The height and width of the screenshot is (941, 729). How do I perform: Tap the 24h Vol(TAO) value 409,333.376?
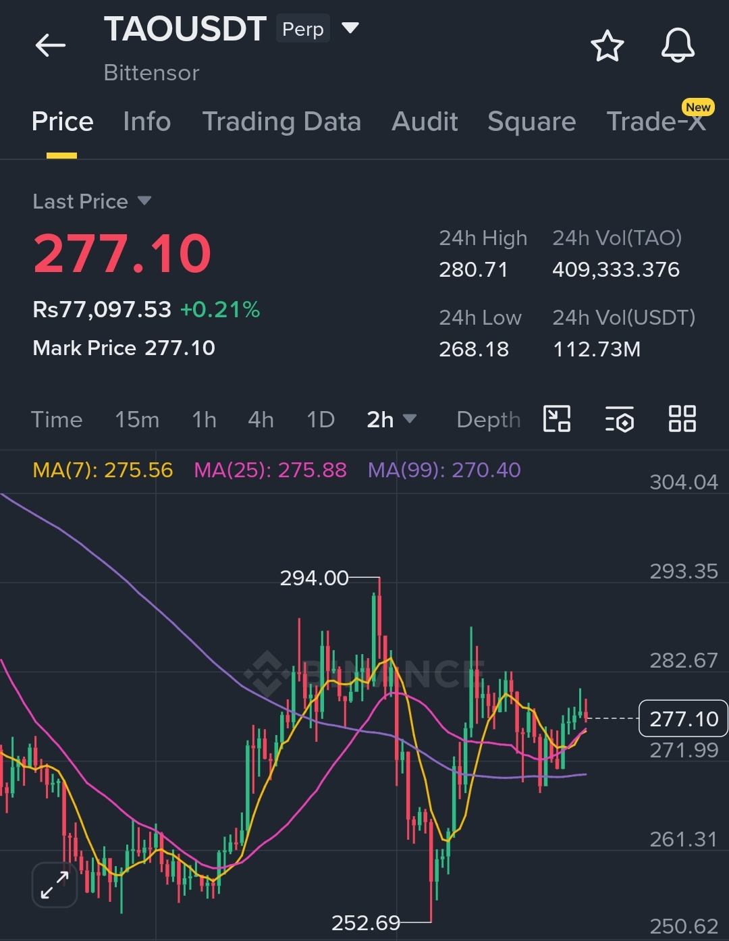(616, 270)
